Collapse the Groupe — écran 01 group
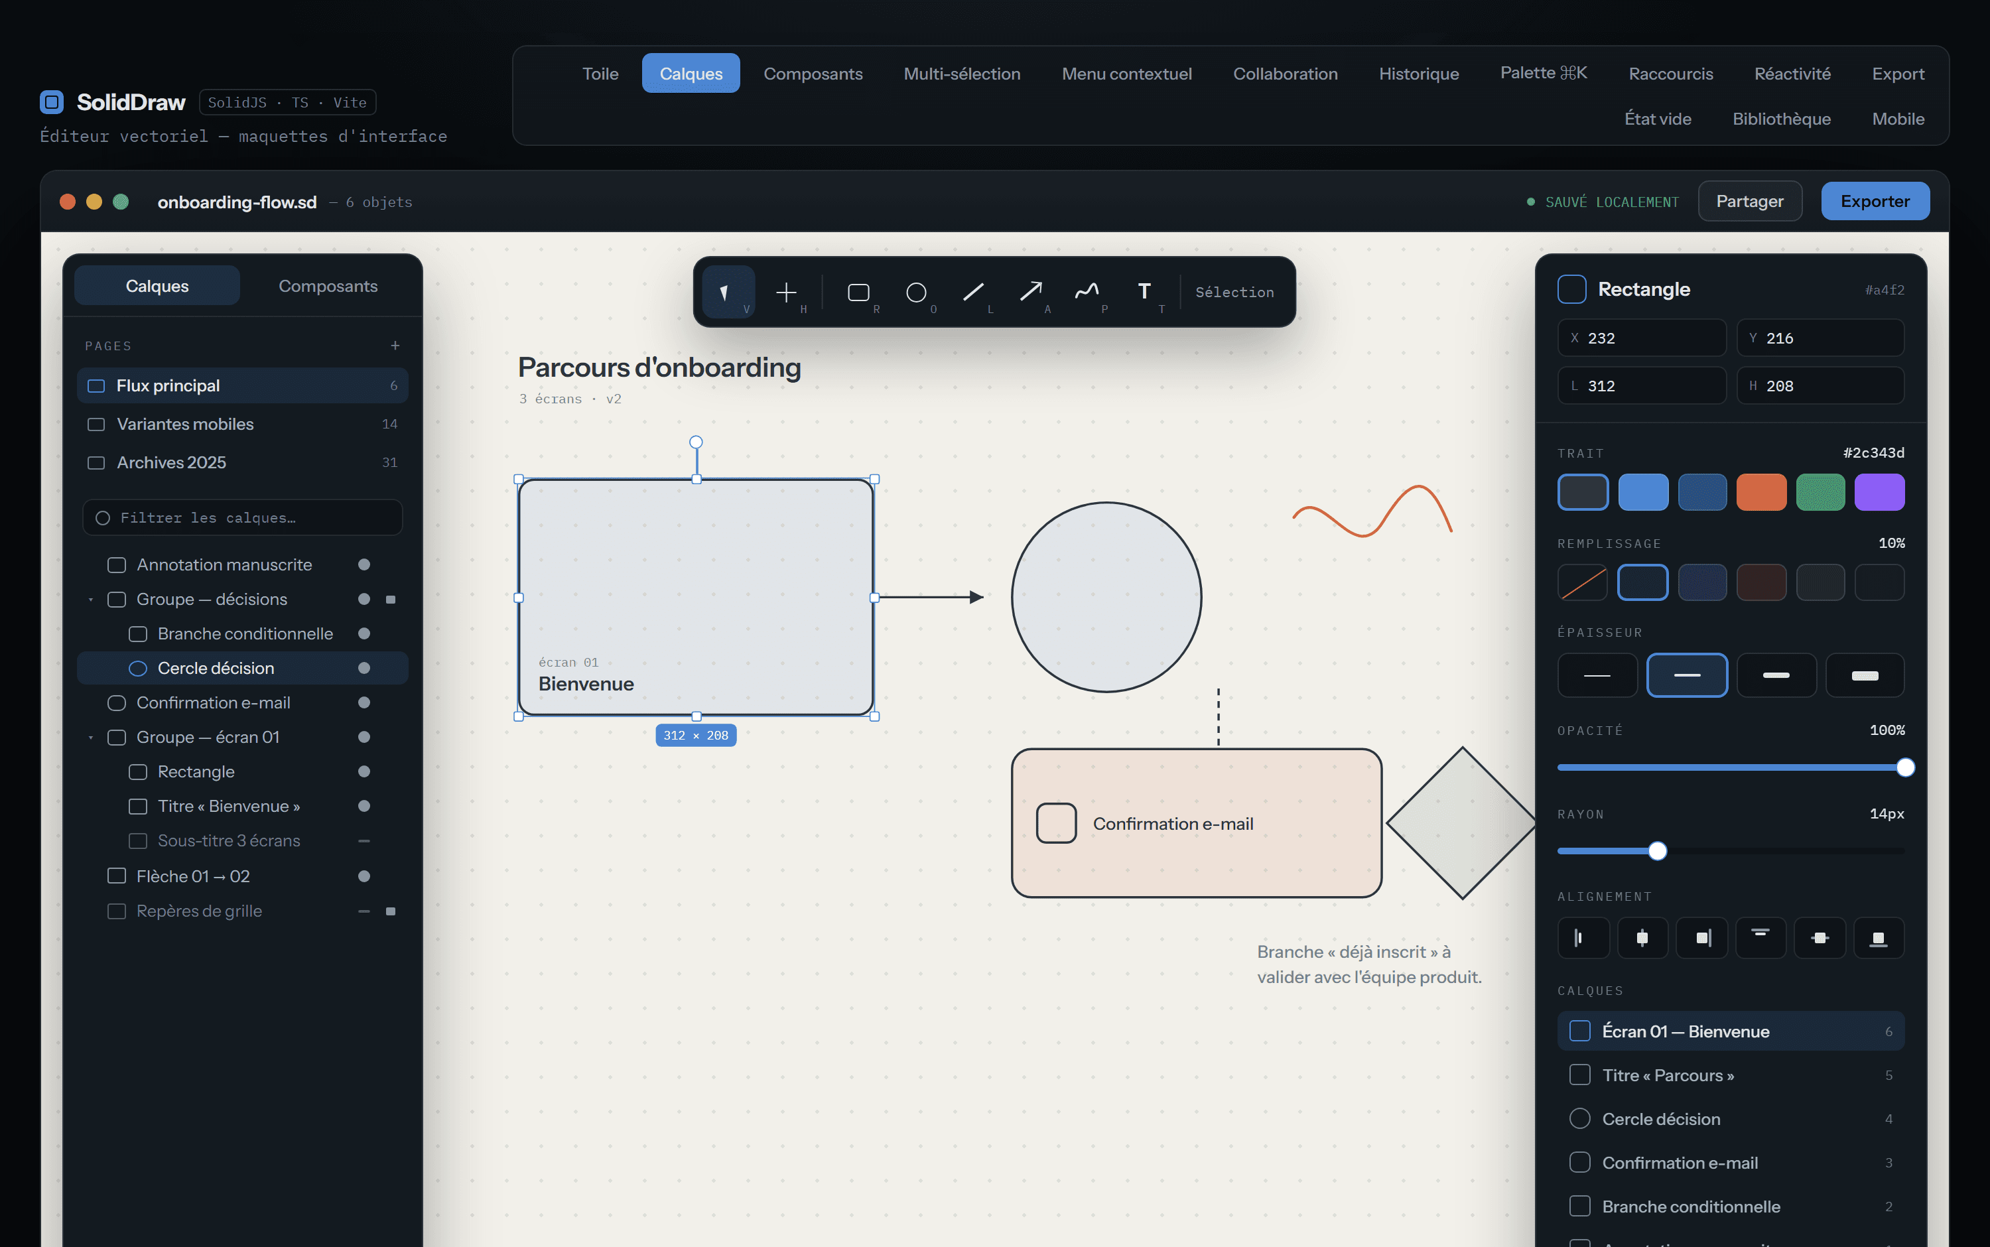 [x=91, y=738]
